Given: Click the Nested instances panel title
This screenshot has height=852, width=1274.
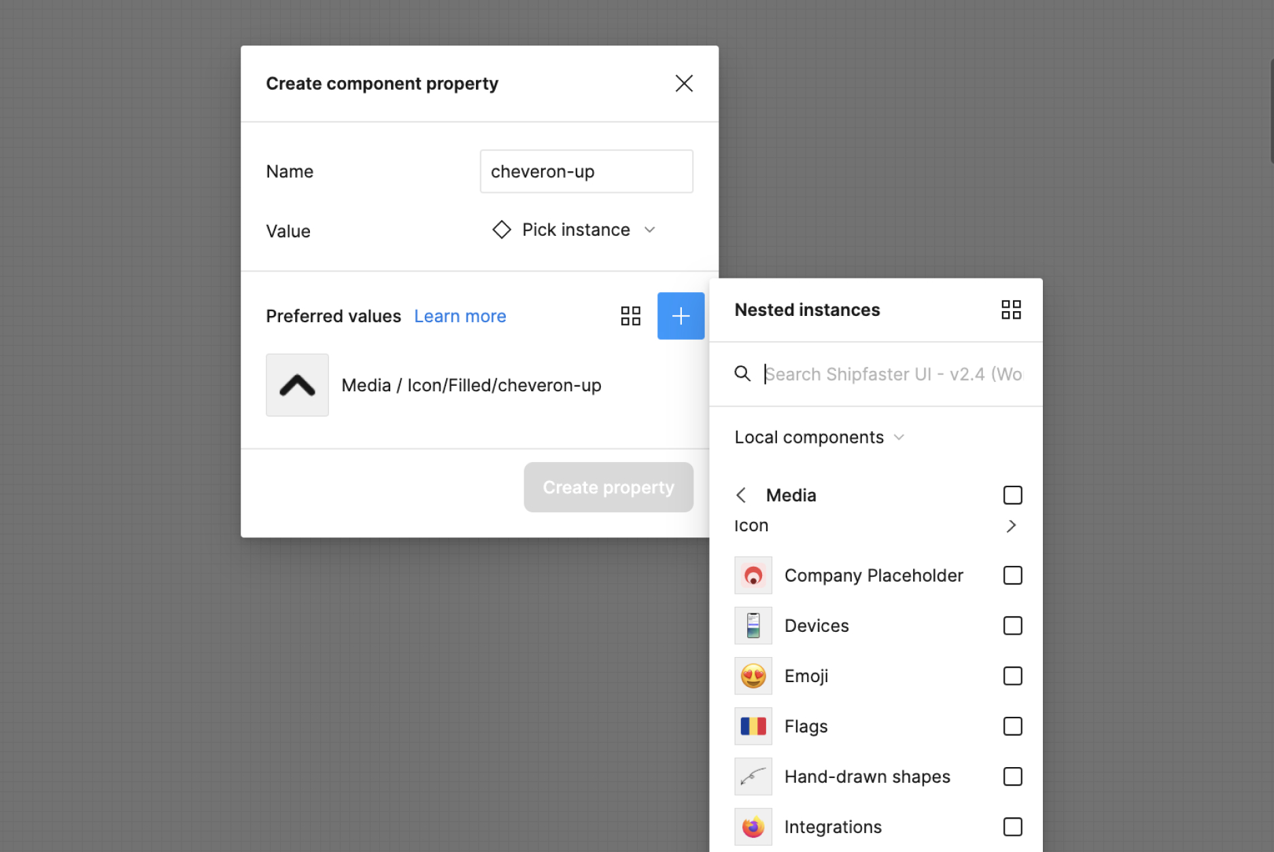Looking at the screenshot, I should point(807,310).
